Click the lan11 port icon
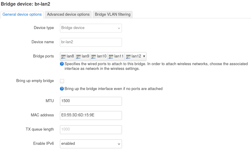This screenshot has height=151, width=251. (111, 56)
